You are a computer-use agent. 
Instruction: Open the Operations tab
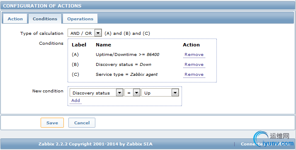(x=80, y=19)
